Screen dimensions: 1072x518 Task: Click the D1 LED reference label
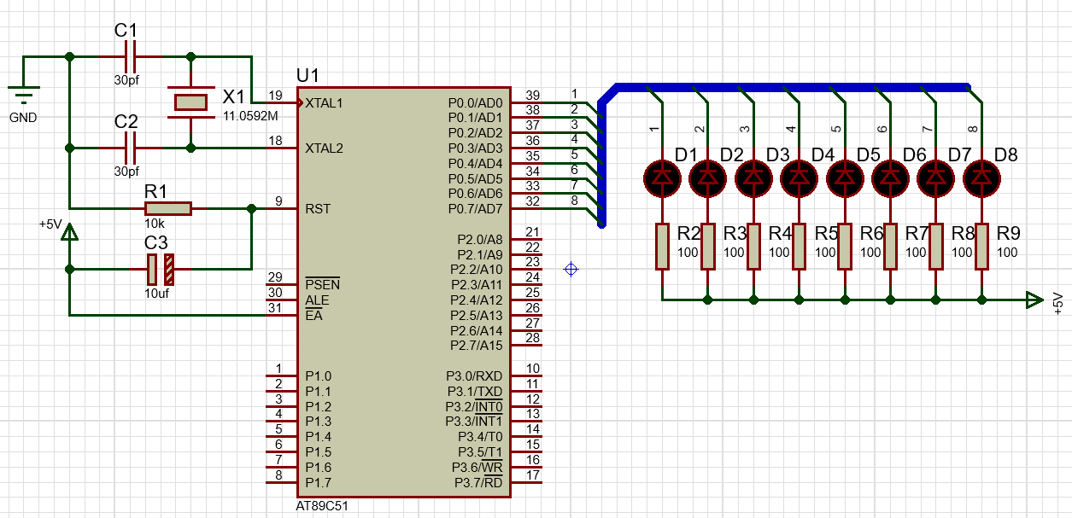click(x=686, y=155)
